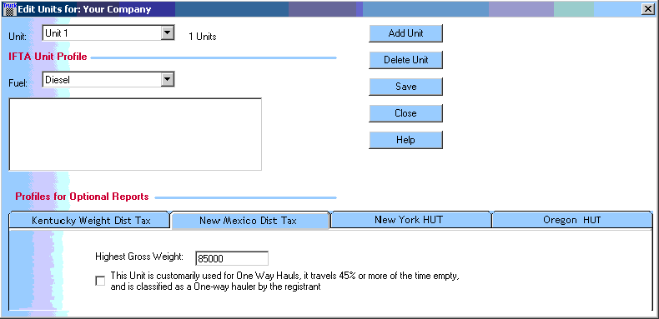This screenshot has height=319, width=659.
Task: Enable the One Way Hauls checkbox
Action: 100,282
